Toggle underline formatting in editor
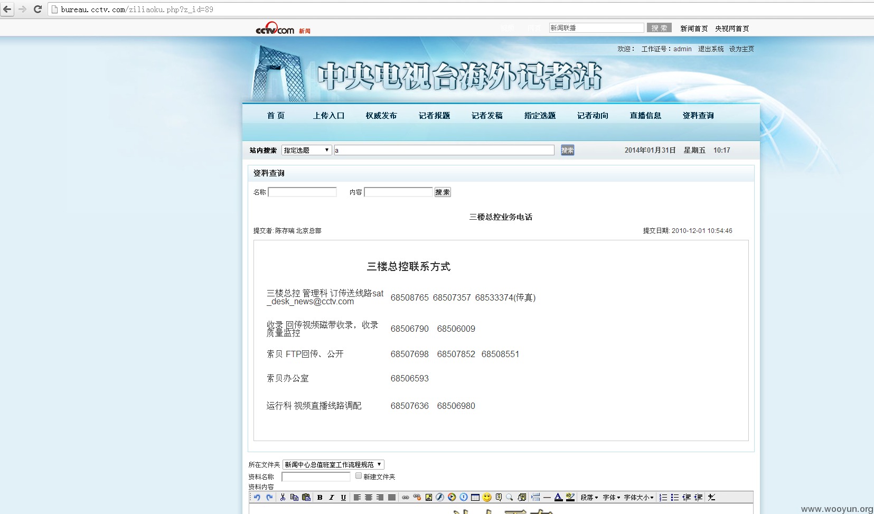The height and width of the screenshot is (514, 874). [x=343, y=497]
